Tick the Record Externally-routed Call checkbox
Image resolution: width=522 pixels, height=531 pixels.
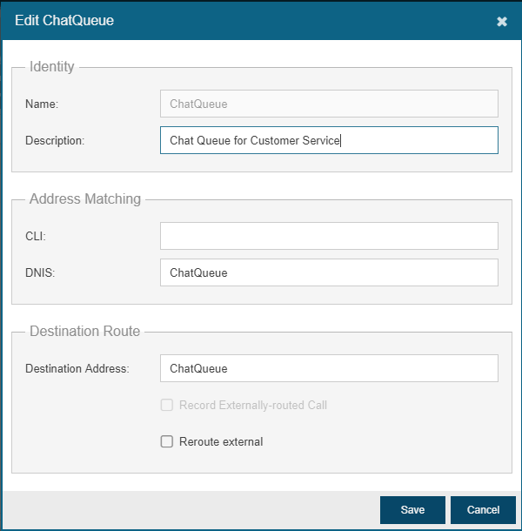point(166,405)
